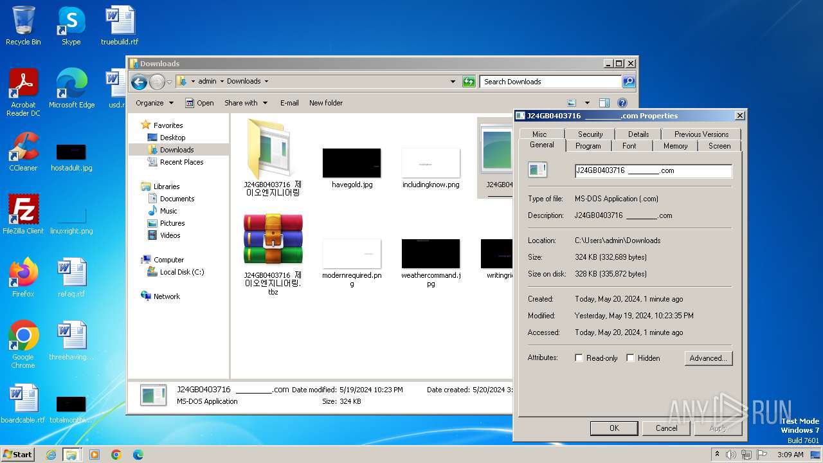Screen dimensions: 823x463
Task: Select Local Disk (C:) in navigation pane
Action: (x=182, y=272)
